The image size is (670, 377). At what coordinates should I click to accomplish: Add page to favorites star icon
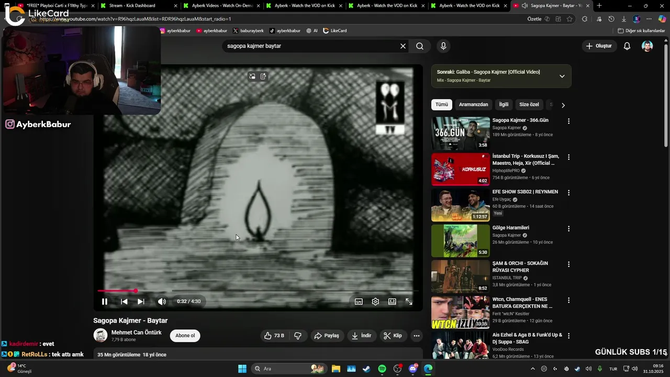click(x=569, y=19)
